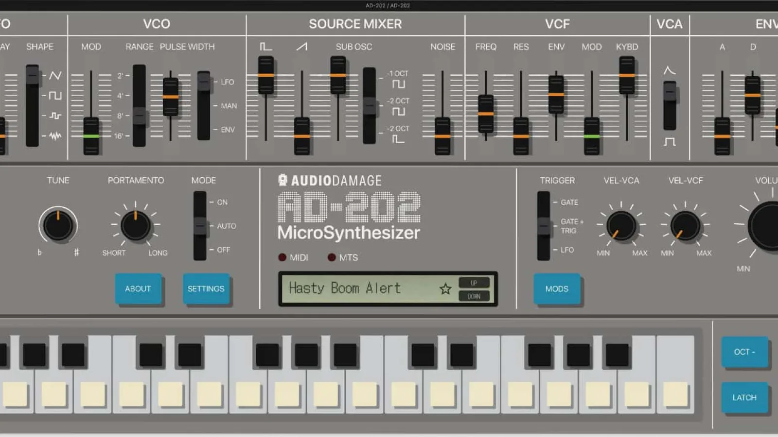Set pulse width mode switch to ENV
The image size is (778, 437).
(228, 130)
